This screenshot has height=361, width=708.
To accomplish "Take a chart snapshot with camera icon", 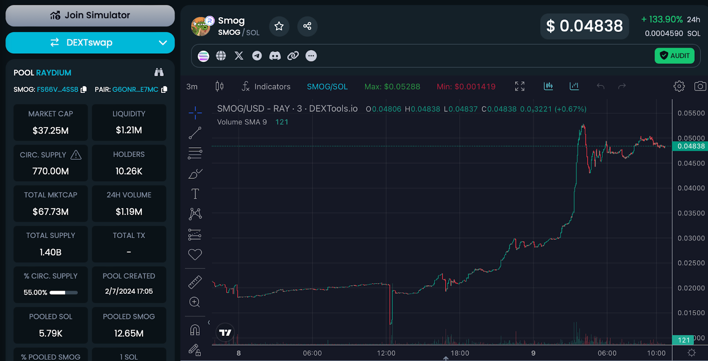I will [700, 86].
